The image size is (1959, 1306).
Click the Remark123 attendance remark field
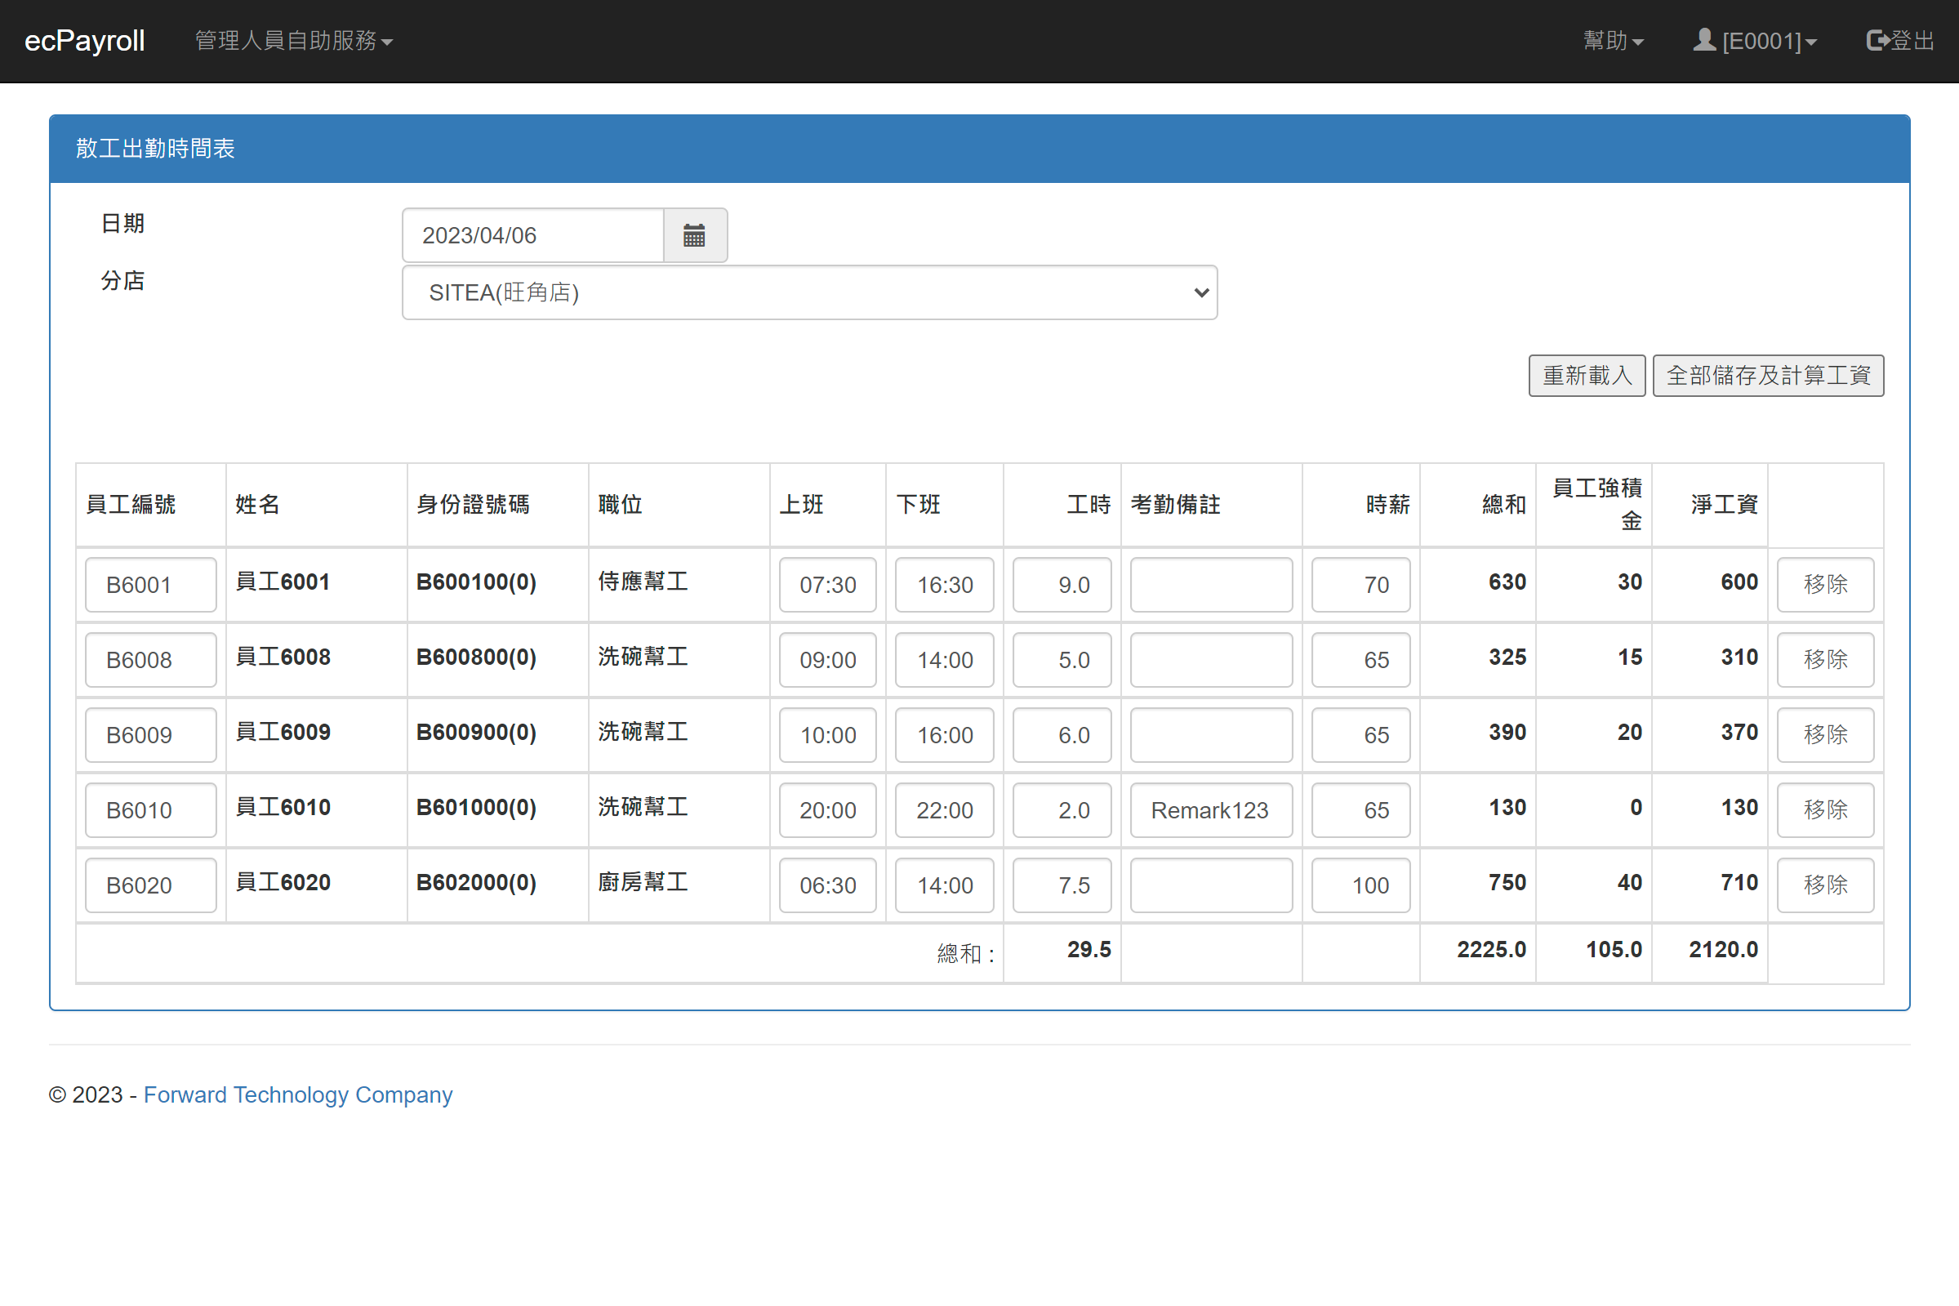pyautogui.click(x=1210, y=809)
